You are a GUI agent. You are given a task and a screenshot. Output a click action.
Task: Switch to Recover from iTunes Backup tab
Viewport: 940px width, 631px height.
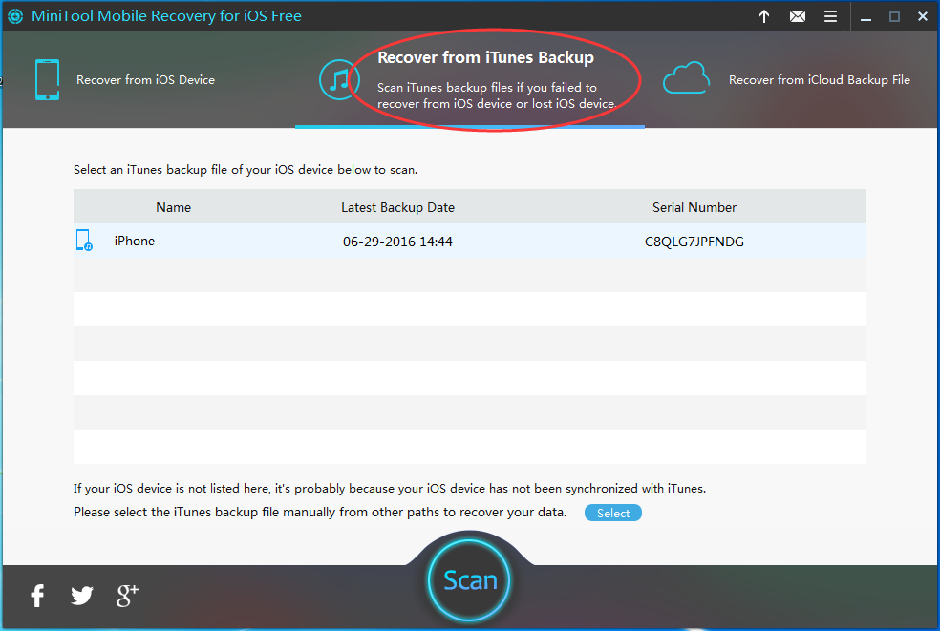tap(470, 79)
